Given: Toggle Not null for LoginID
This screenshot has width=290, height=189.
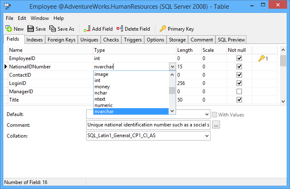Looking at the screenshot, I should pyautogui.click(x=239, y=83).
